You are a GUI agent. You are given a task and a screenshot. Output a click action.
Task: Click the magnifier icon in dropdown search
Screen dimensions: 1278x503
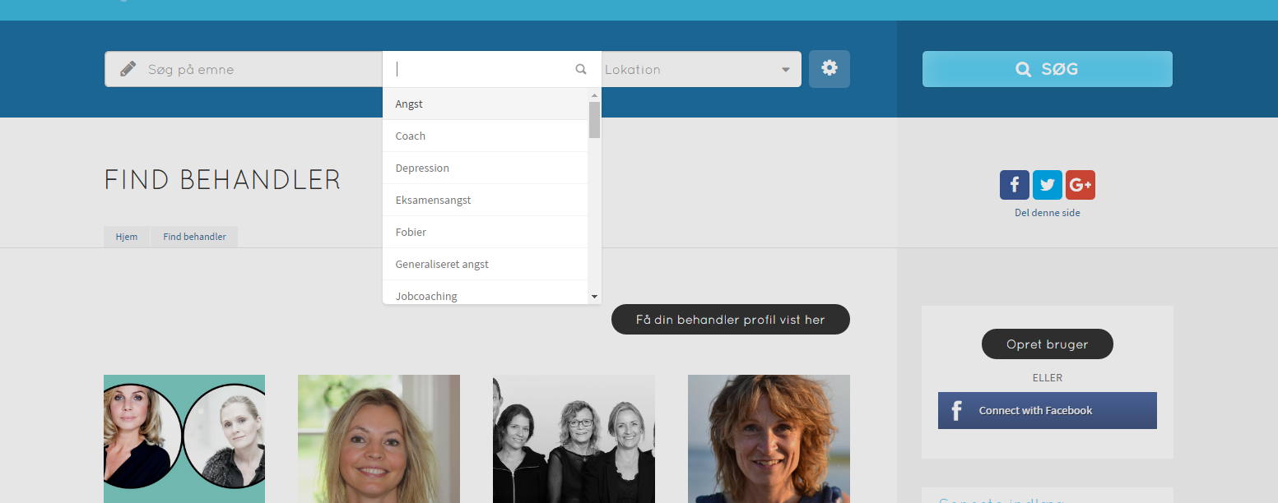coord(581,70)
